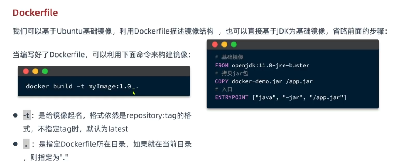The width and height of the screenshot is (395, 167).
Task: Click the red dot in the Dockerfile code window
Action: (215, 45)
